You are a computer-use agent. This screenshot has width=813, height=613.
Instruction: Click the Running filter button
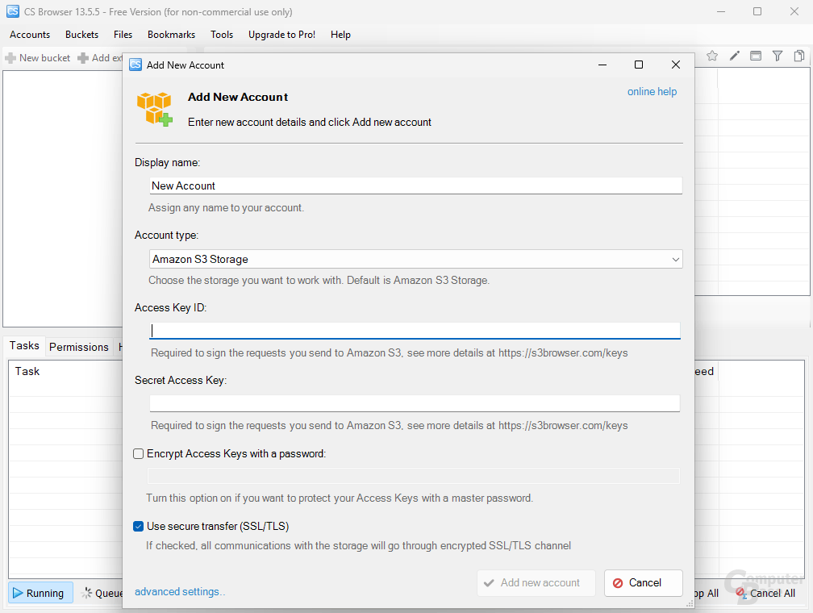tap(39, 593)
